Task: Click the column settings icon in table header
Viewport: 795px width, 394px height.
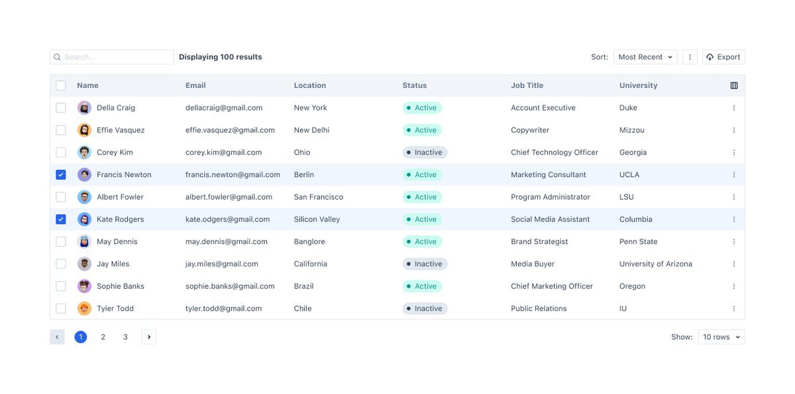Action: (x=734, y=85)
